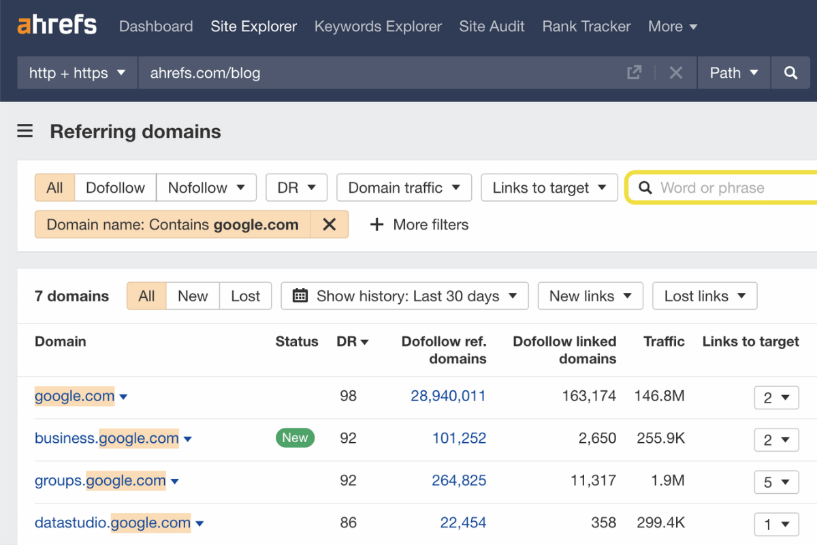This screenshot has height=545, width=817.
Task: Open the google.com domain link
Action: click(74, 396)
